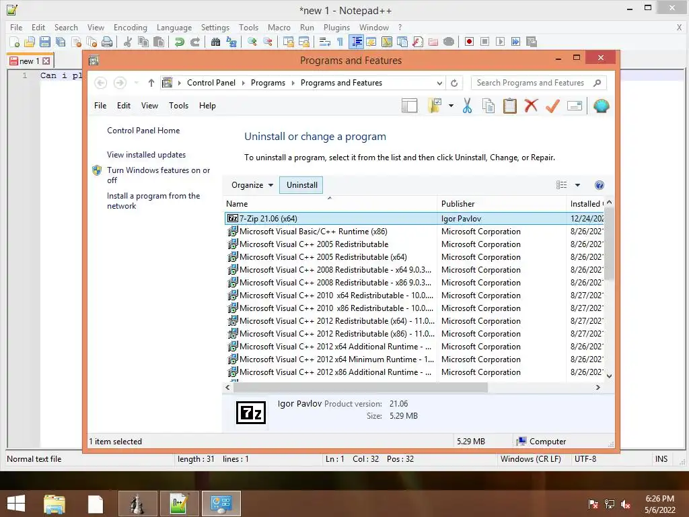
Task: Open Notepad++ Macro menu
Action: [x=279, y=27]
